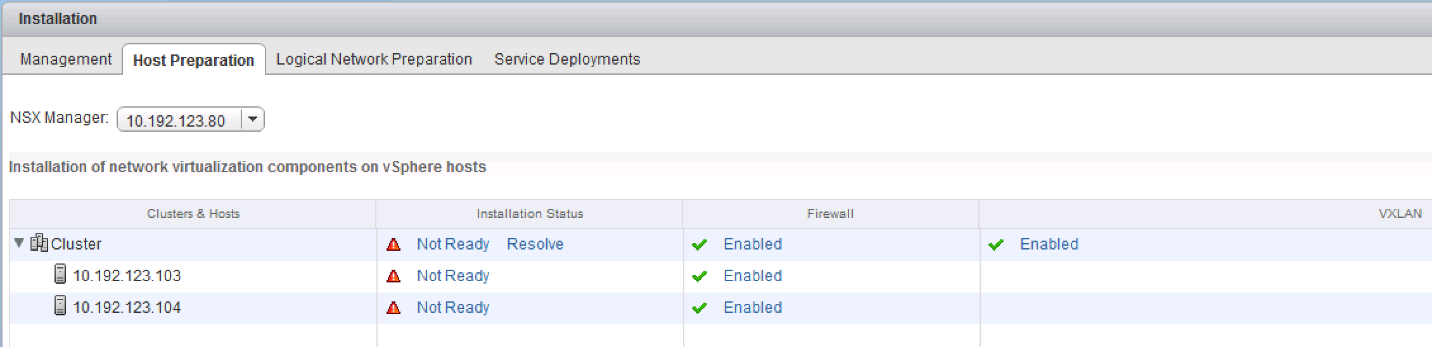
Task: Click green checkmark in Cluster VXLAN column
Action: 996,244
